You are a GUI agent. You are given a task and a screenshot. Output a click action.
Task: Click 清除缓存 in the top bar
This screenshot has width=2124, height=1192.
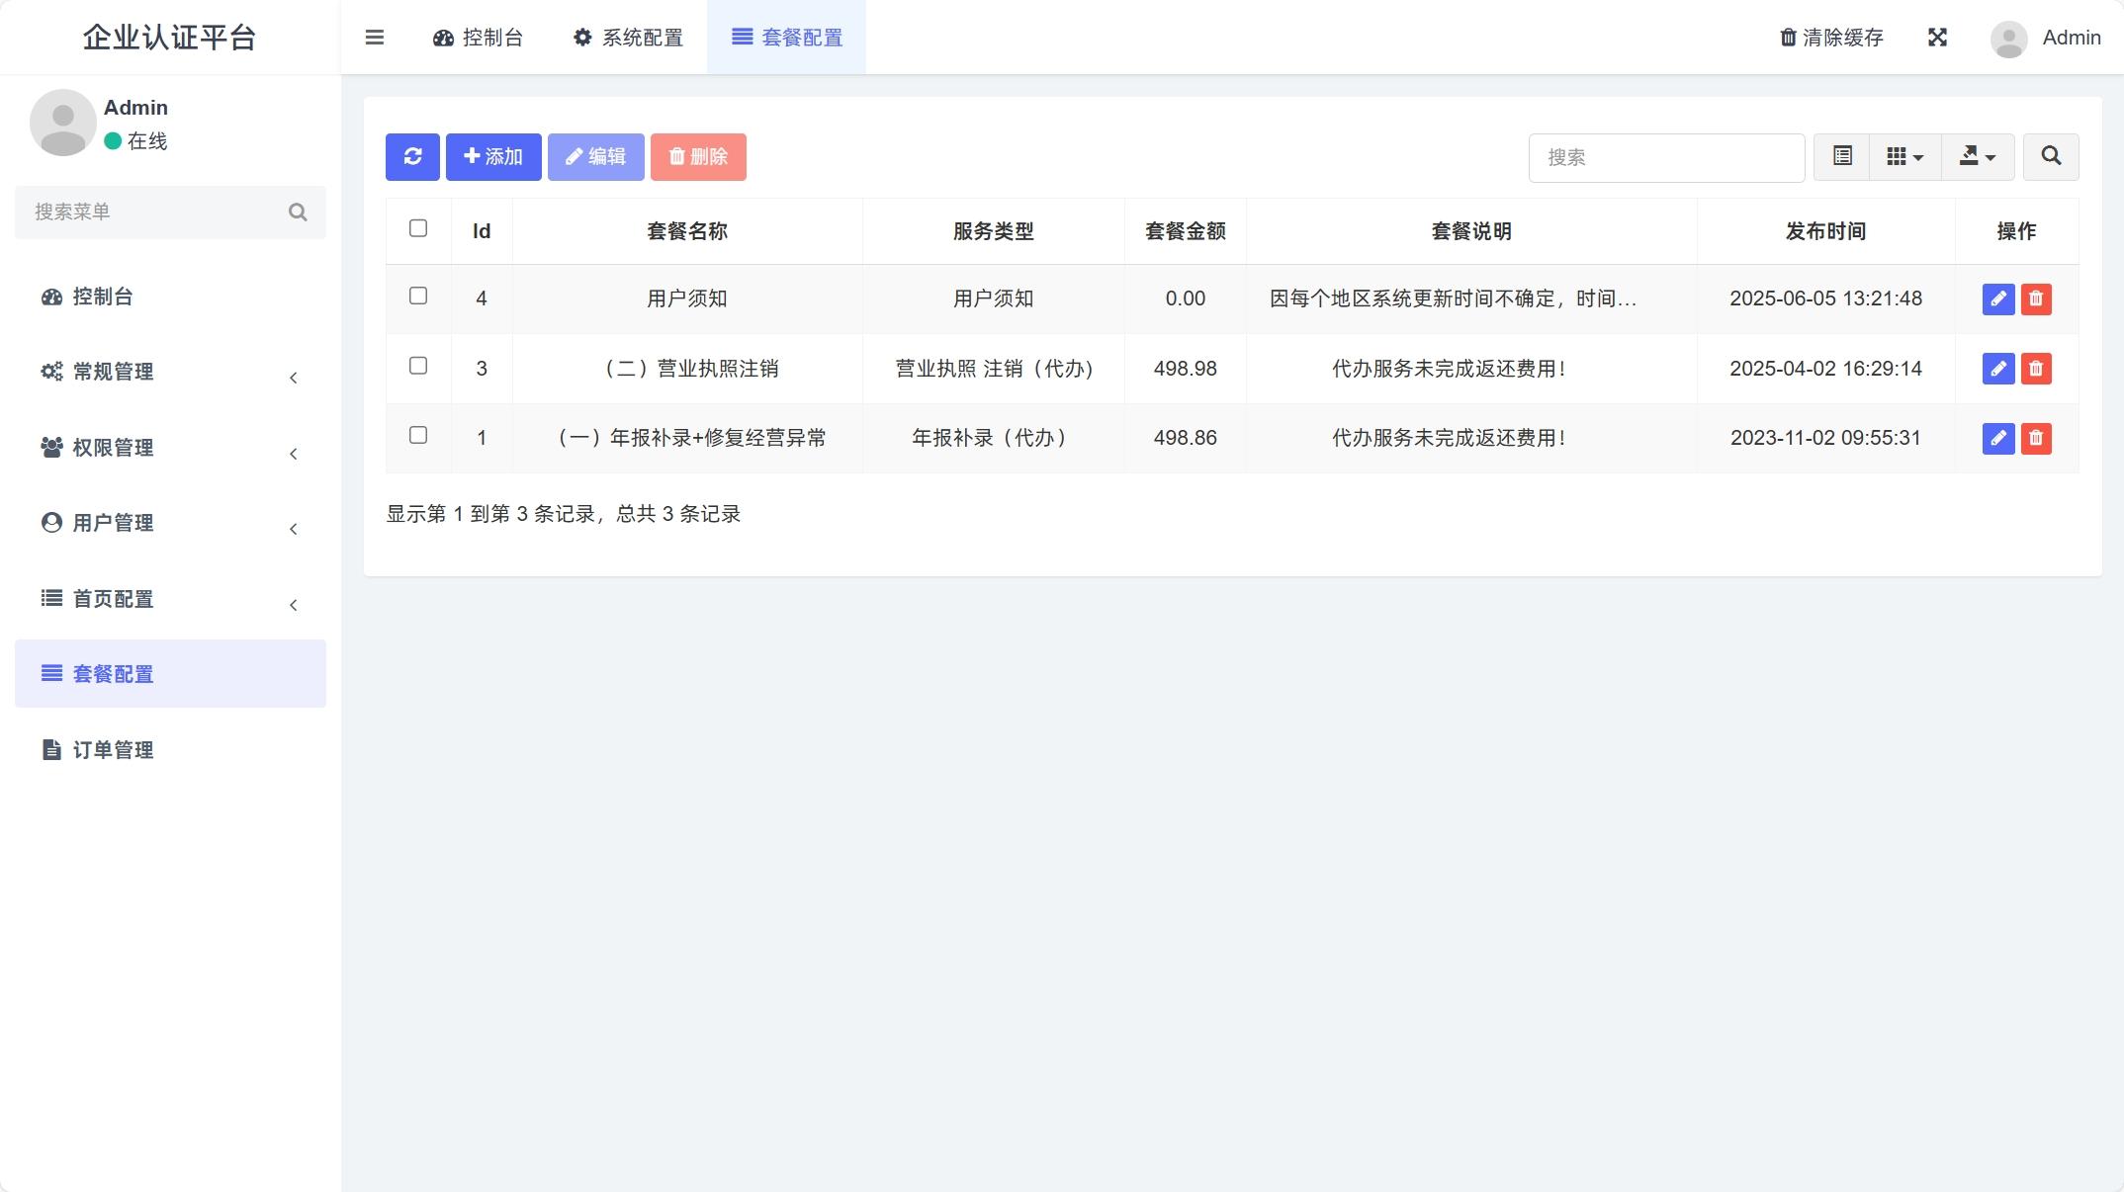click(1831, 38)
